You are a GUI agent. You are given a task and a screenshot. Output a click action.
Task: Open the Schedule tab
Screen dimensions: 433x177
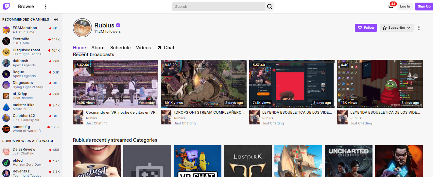pos(120,48)
